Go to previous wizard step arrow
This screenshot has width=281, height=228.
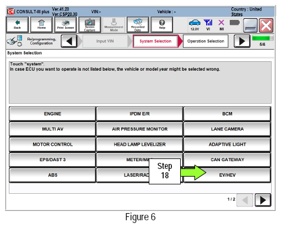(69, 41)
